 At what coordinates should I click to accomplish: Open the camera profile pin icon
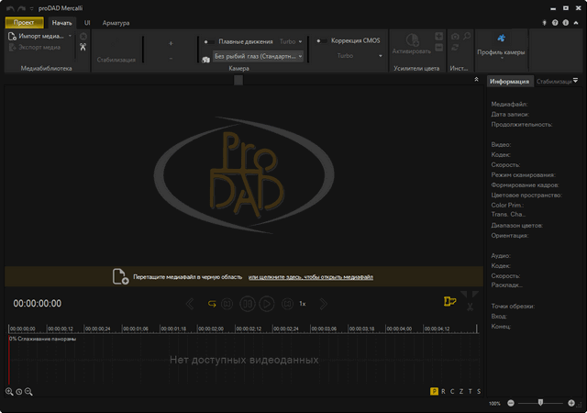click(501, 39)
